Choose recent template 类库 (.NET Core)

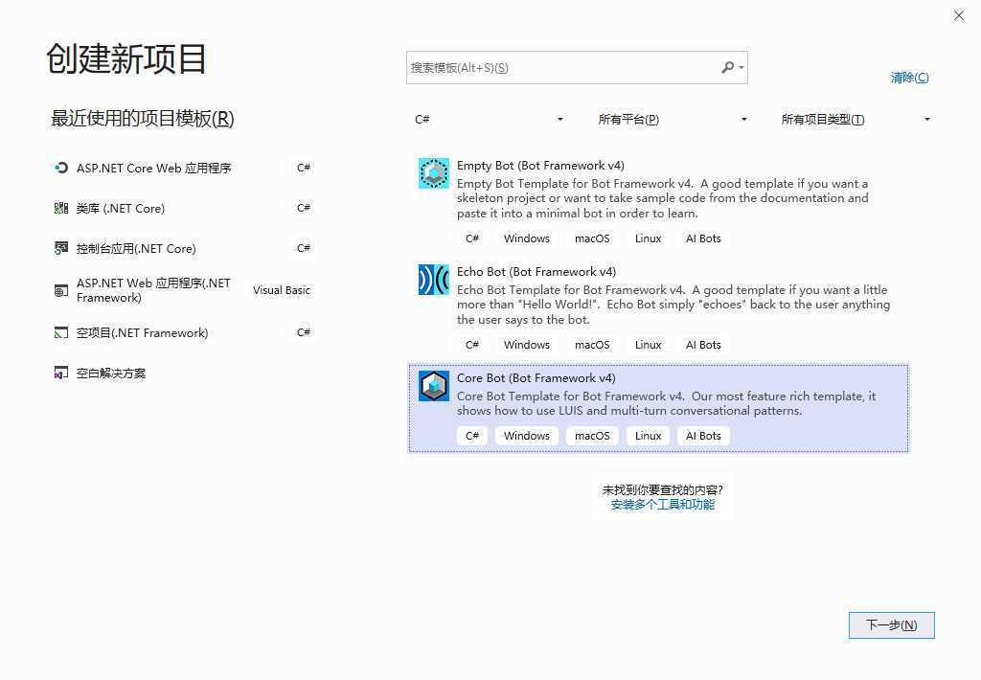(185, 208)
